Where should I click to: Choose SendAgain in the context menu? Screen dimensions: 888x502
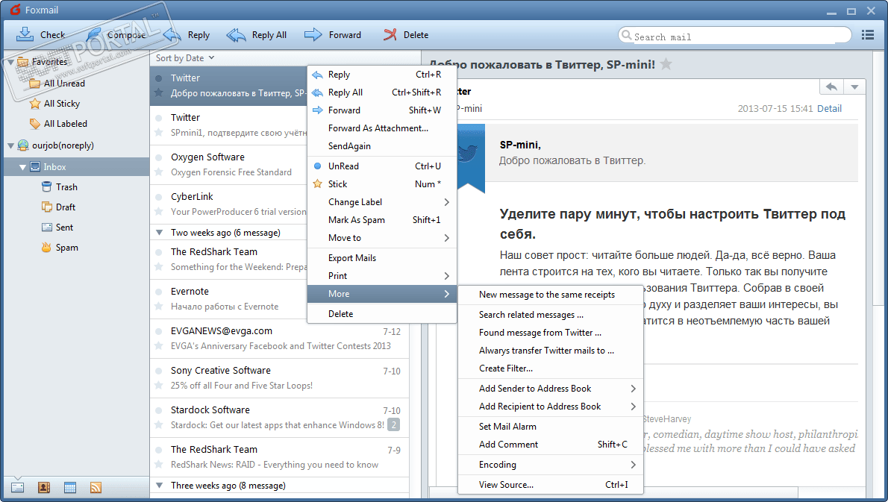(x=382, y=146)
